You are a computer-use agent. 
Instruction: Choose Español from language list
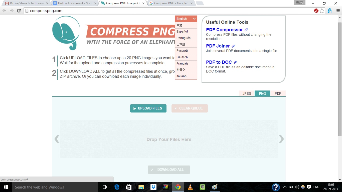[182, 31]
